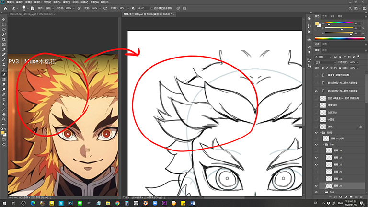368x207 pixels.
Task: Open the File menu
Action: point(10,2)
